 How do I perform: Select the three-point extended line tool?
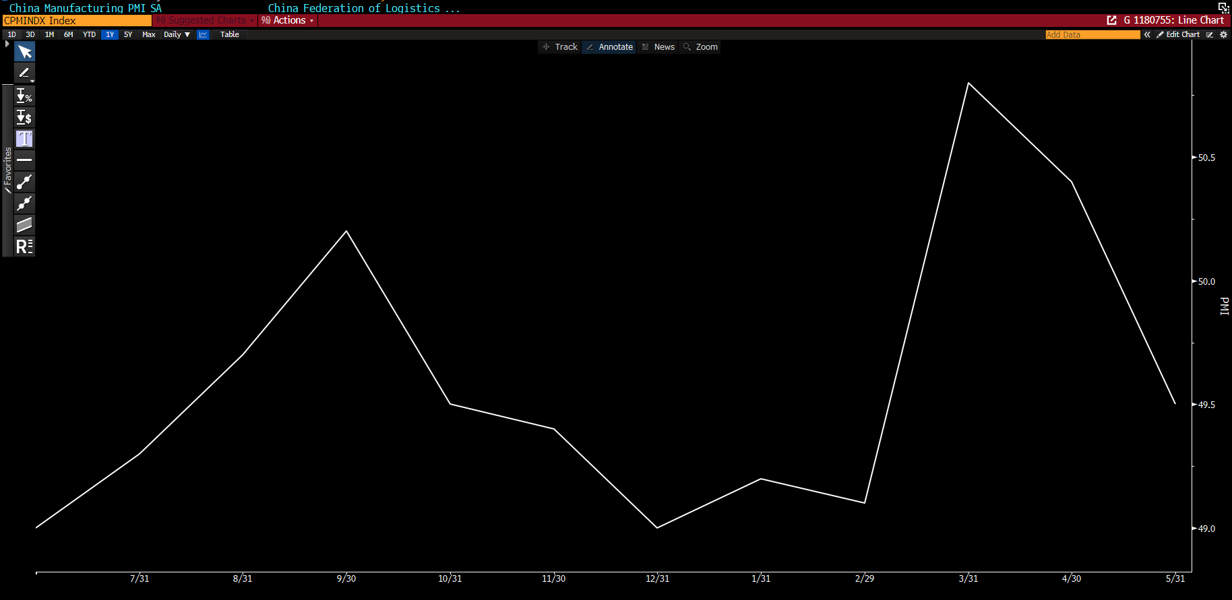pos(24,203)
